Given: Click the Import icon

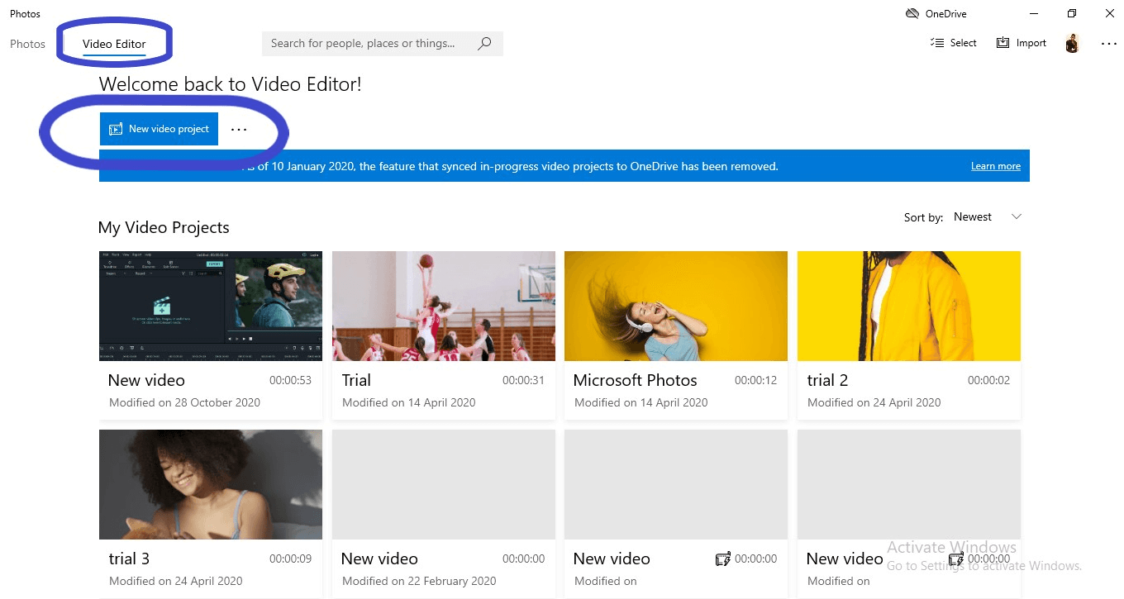Looking at the screenshot, I should [1003, 43].
